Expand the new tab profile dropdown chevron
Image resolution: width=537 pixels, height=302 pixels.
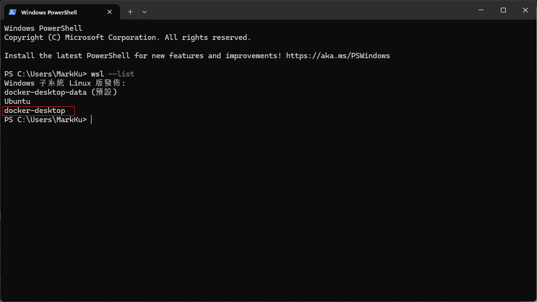click(x=144, y=12)
